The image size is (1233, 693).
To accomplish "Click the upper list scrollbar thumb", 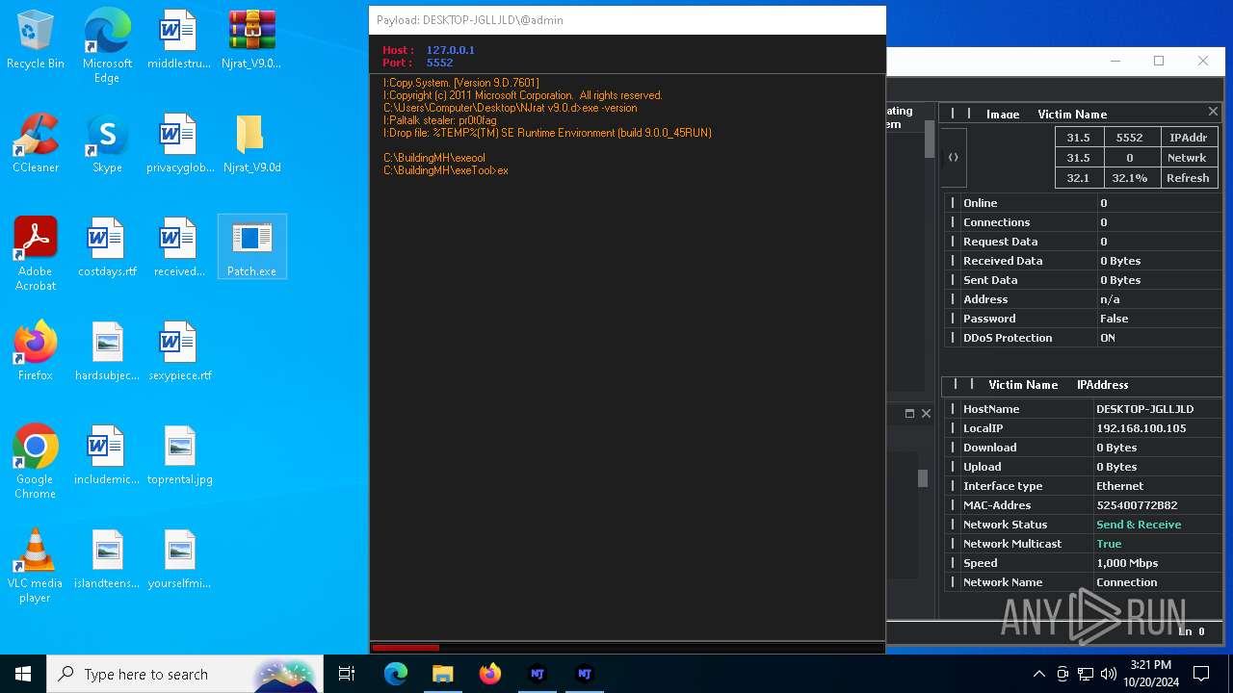I will [930, 139].
